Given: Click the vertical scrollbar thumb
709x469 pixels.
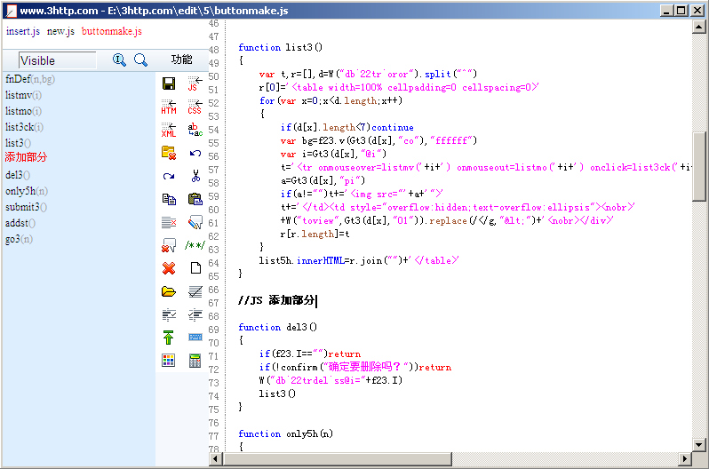Looking at the screenshot, I should (x=698, y=166).
